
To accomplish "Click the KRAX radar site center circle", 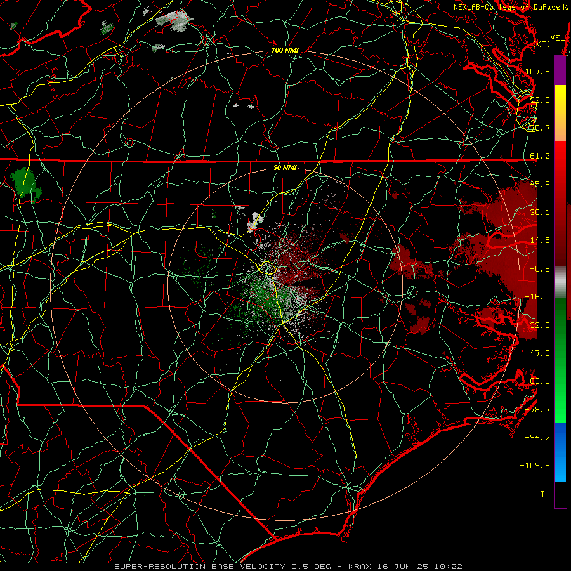I will click(x=268, y=268).
